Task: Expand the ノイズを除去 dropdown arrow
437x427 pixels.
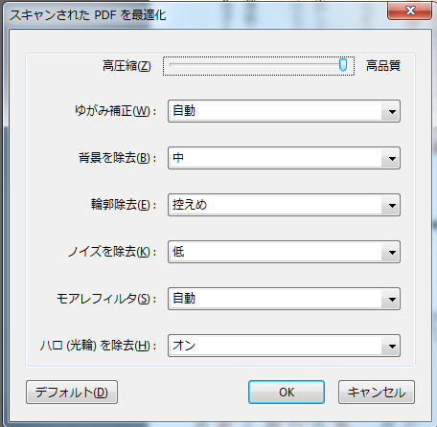Action: point(392,252)
